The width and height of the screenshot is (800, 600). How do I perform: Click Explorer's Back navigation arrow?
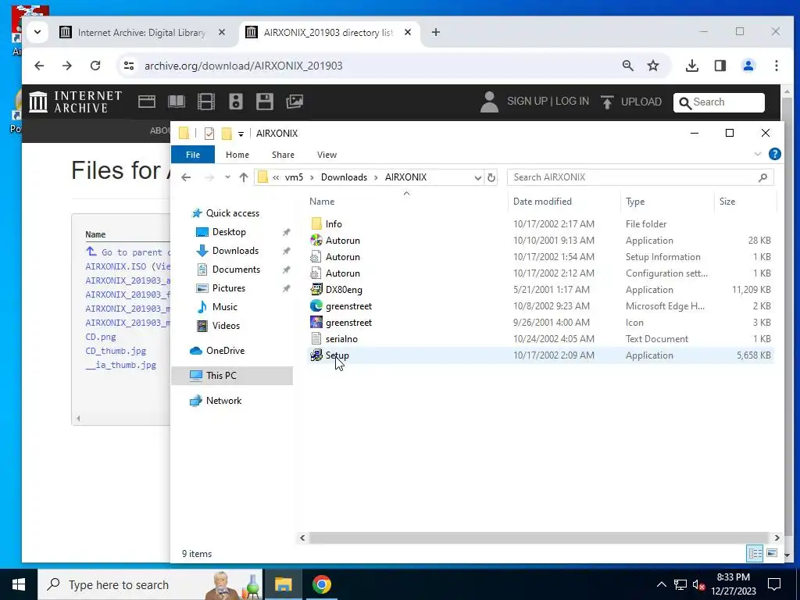[x=186, y=177]
